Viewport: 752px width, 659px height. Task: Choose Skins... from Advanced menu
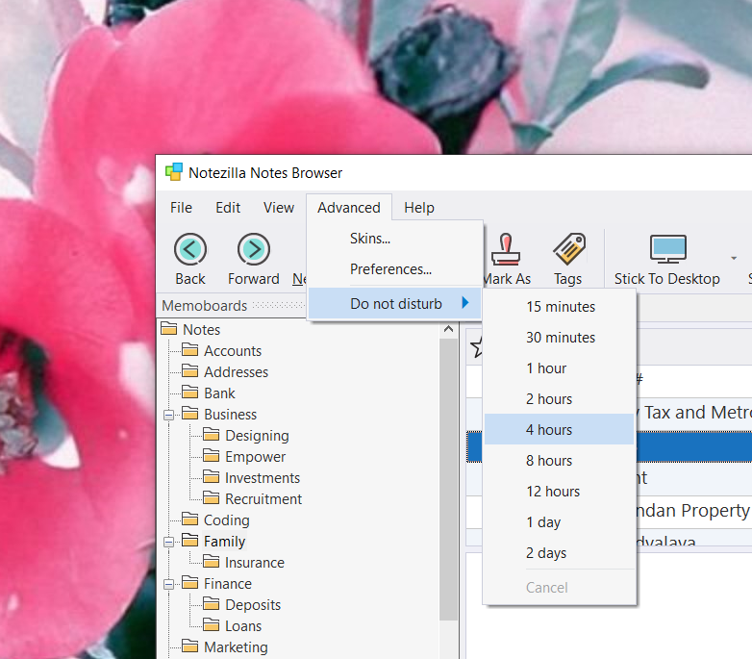(x=395, y=239)
